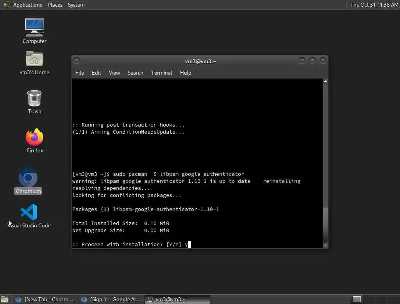Screen dimensions: 400x304
Task: Click the 'resolving dependencies...' line
Action: point(111,188)
